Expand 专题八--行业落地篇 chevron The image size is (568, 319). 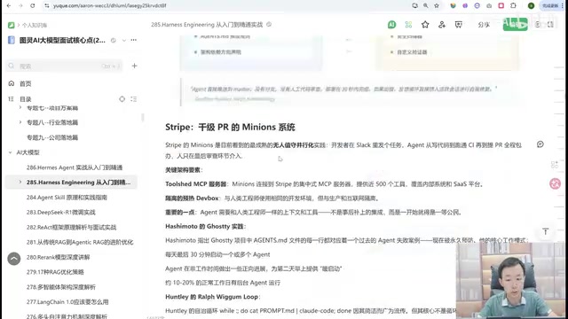[20, 122]
